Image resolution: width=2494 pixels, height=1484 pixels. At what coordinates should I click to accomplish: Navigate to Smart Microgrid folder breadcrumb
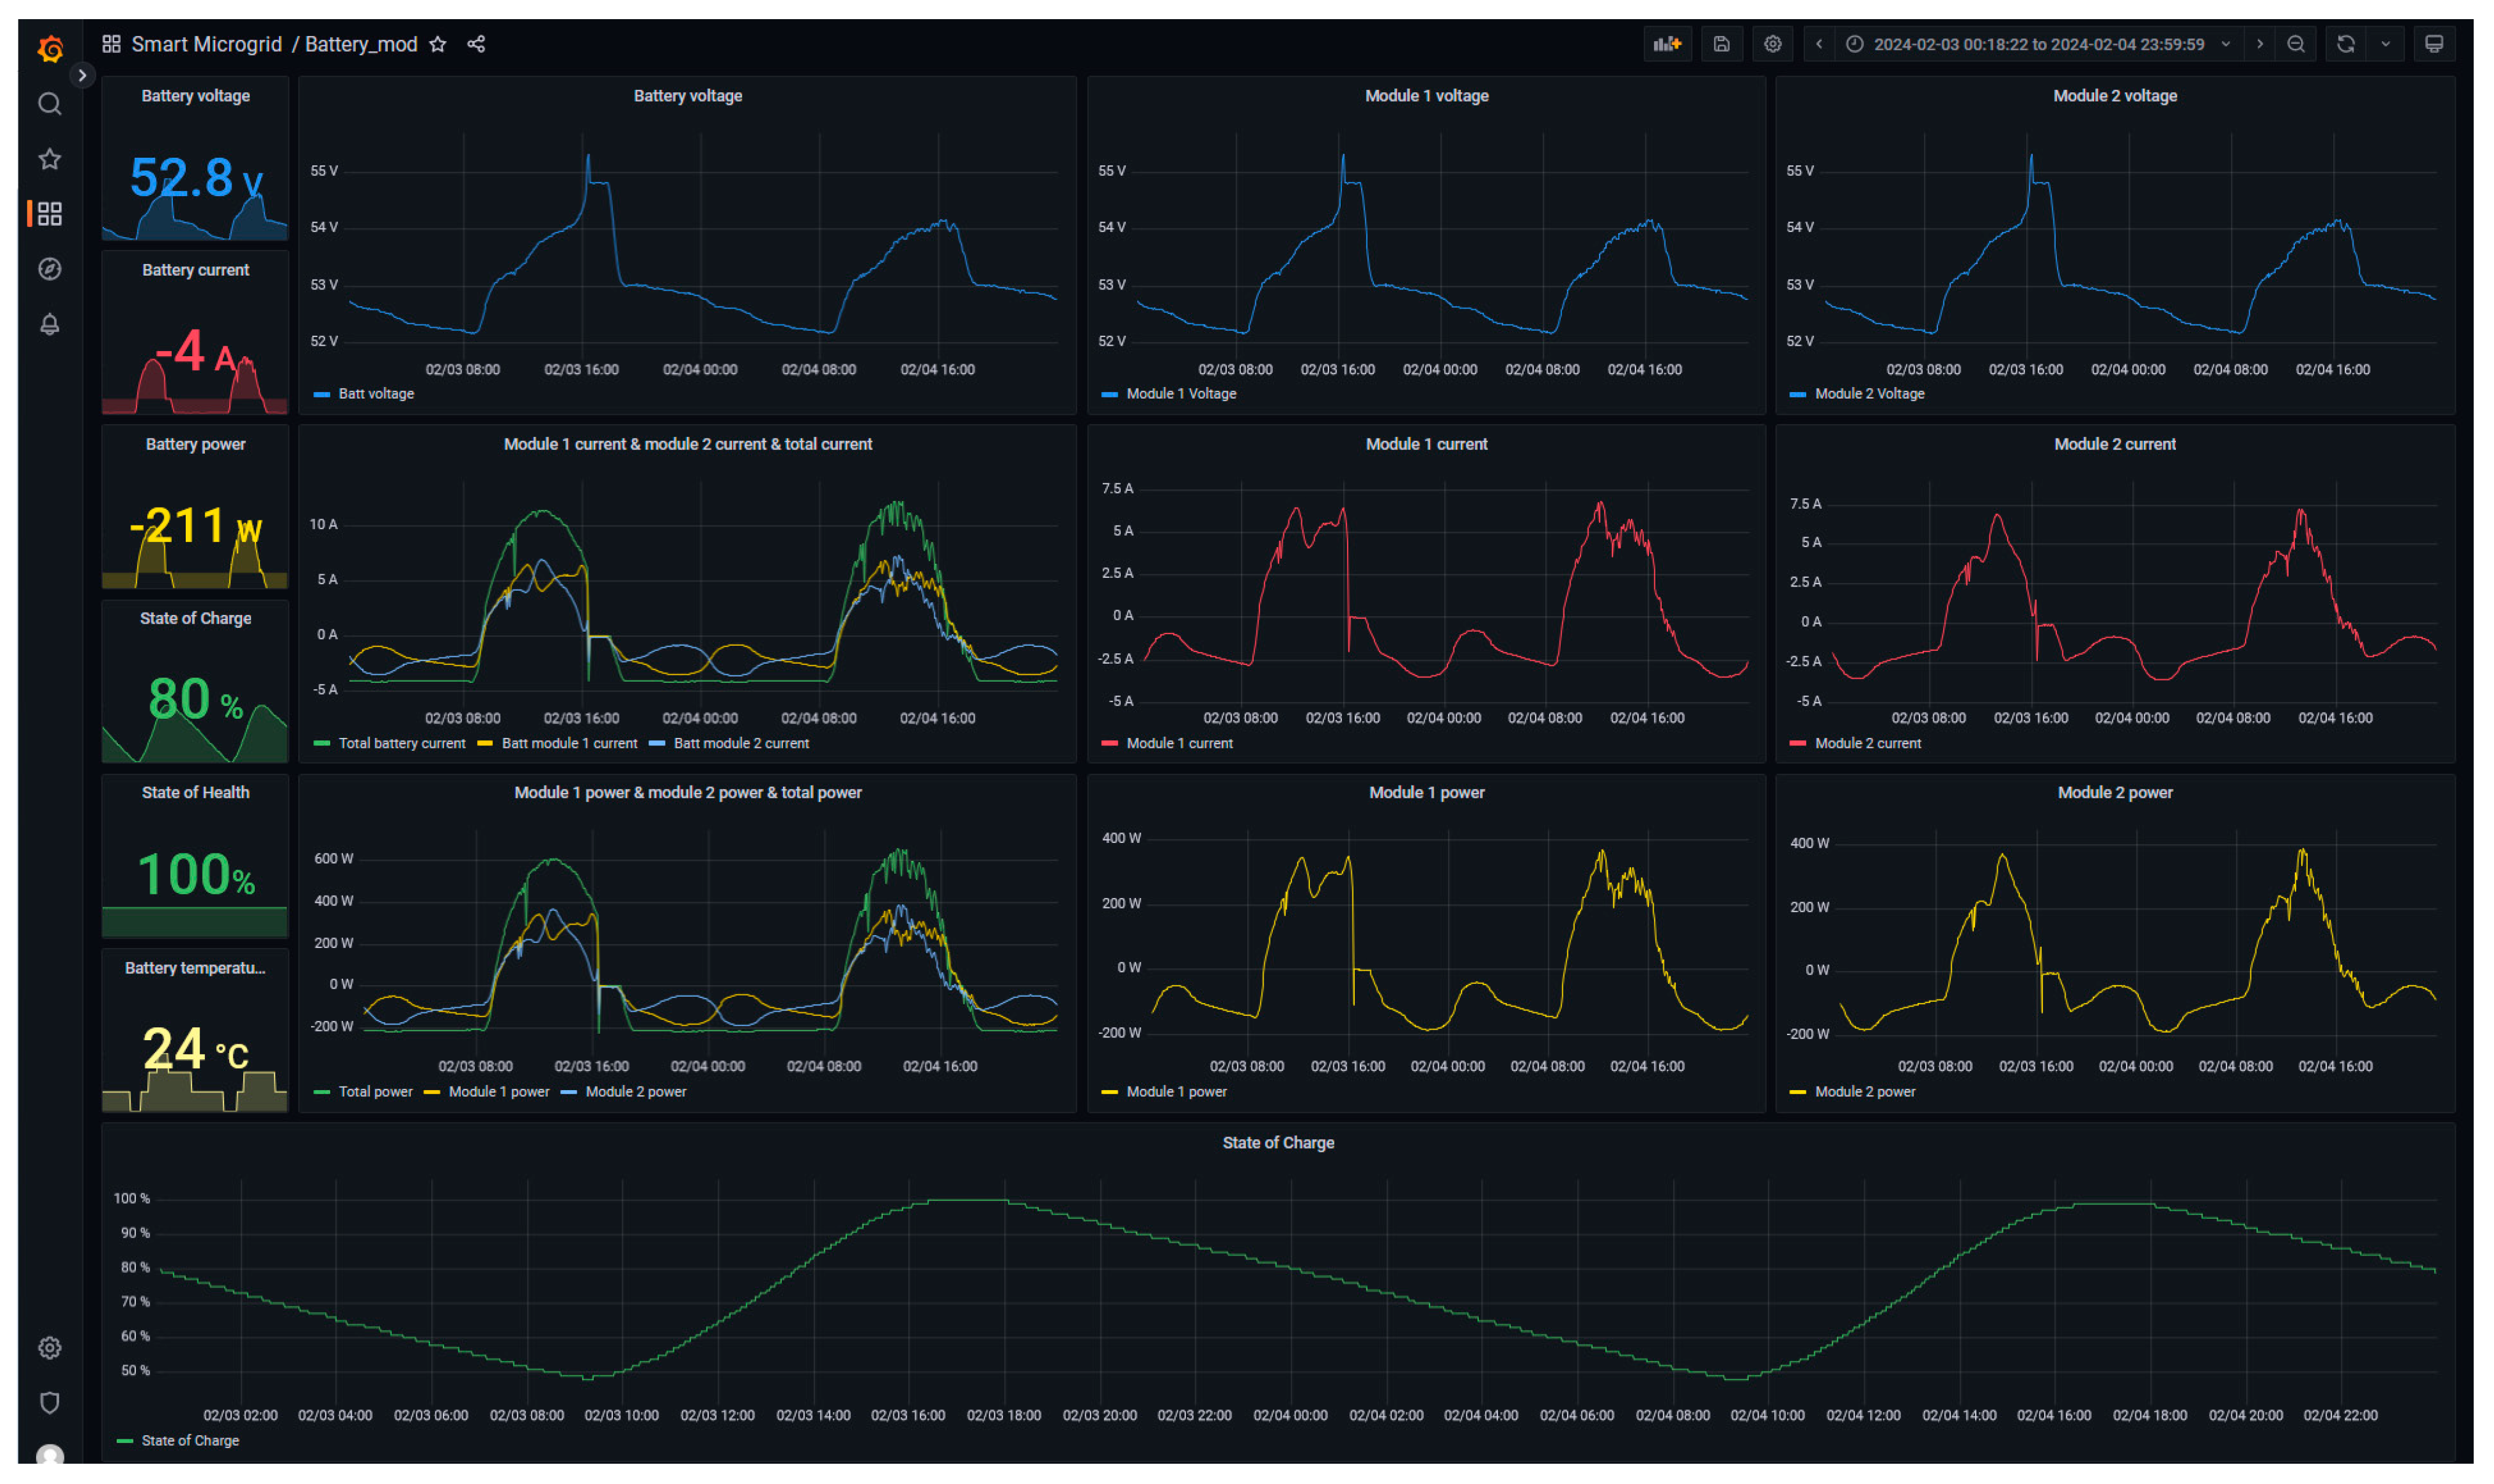coord(206,44)
